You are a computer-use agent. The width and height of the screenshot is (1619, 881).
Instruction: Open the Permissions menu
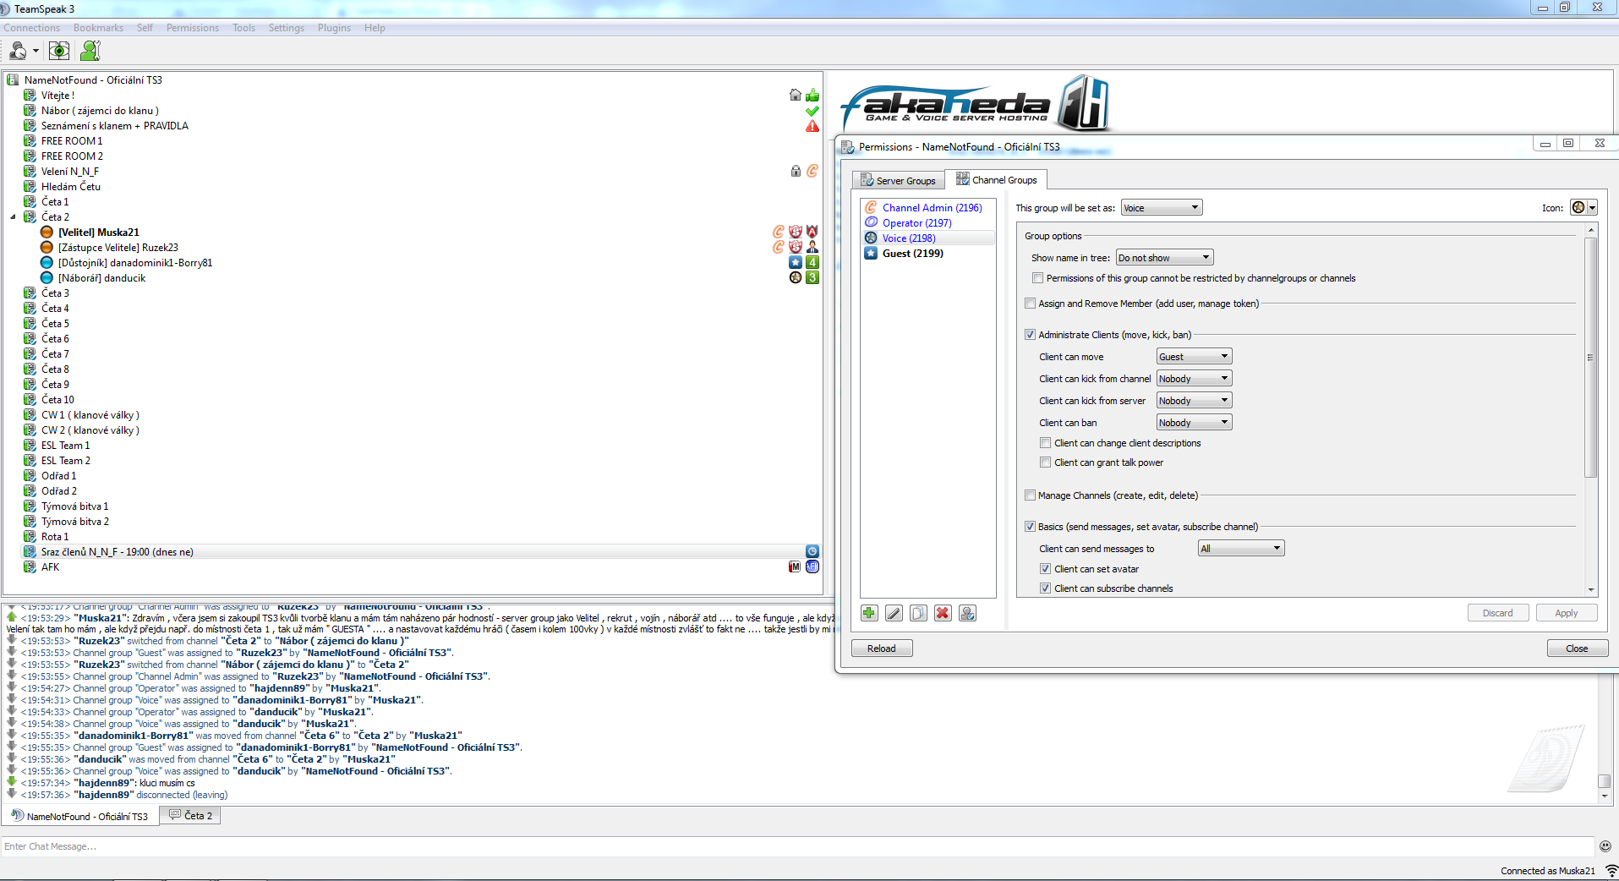point(192,28)
